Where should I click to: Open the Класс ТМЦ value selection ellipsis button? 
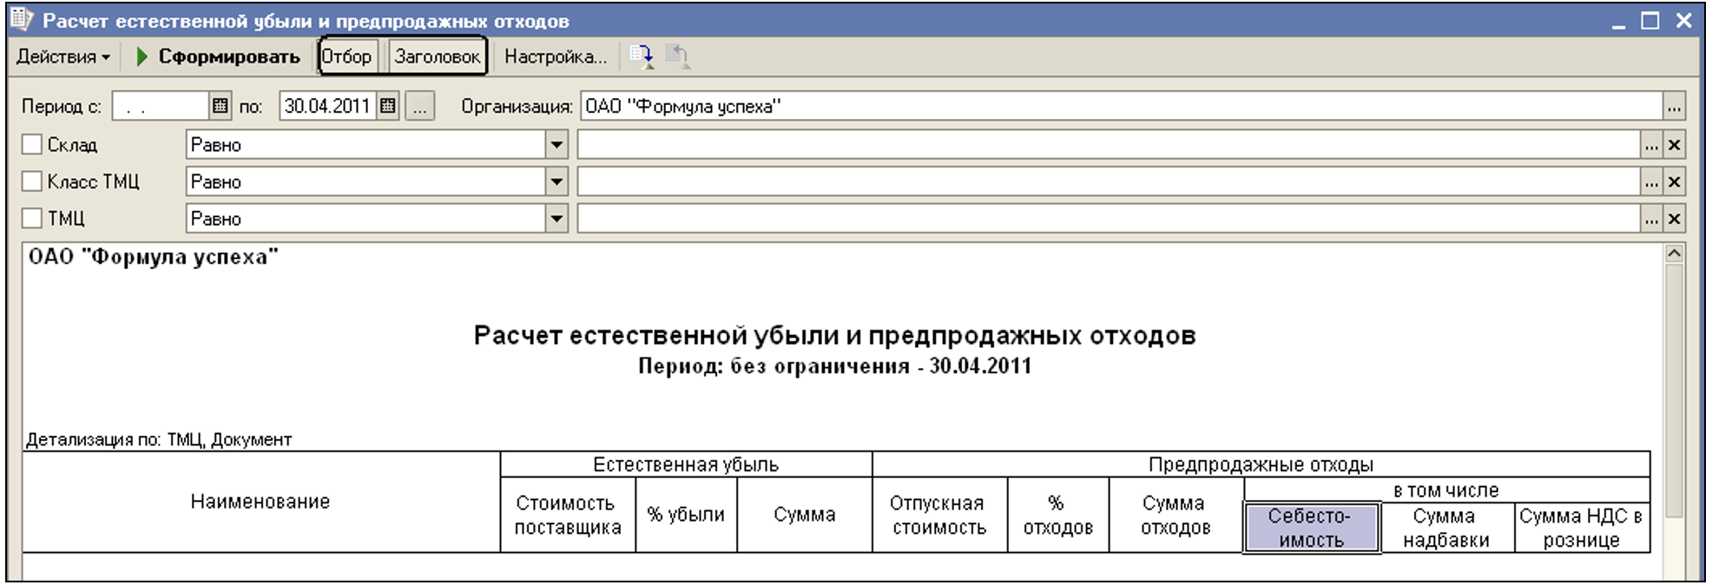[1651, 182]
